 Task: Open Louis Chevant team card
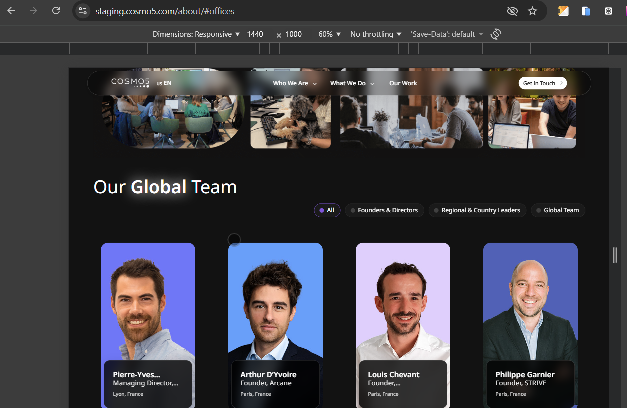(x=403, y=325)
